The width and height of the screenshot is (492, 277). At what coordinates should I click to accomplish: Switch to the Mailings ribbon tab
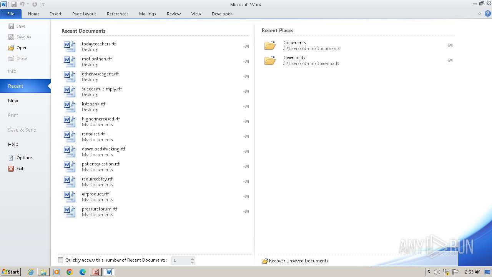(148, 14)
